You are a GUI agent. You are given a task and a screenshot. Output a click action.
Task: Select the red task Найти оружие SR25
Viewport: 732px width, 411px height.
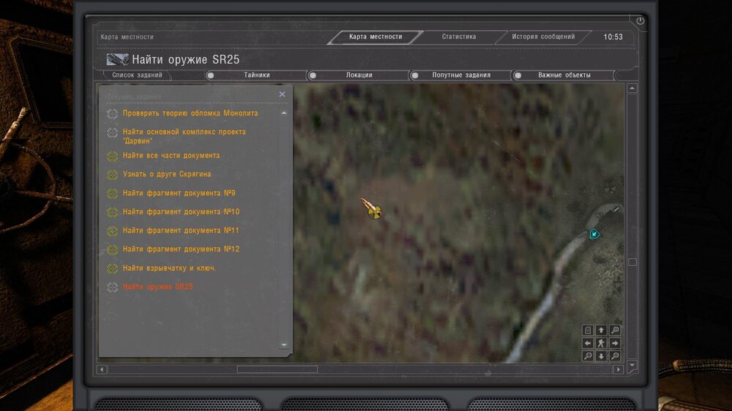[158, 287]
